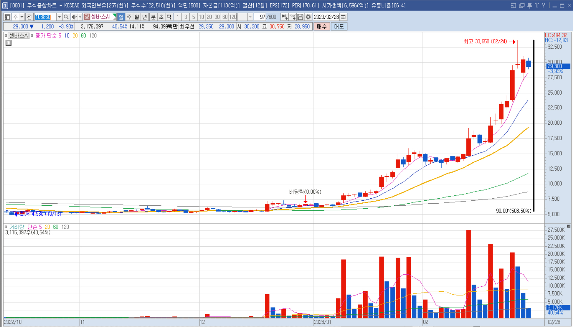Click the 최우선 best quote label
573x327 pixels.
click(x=187, y=26)
